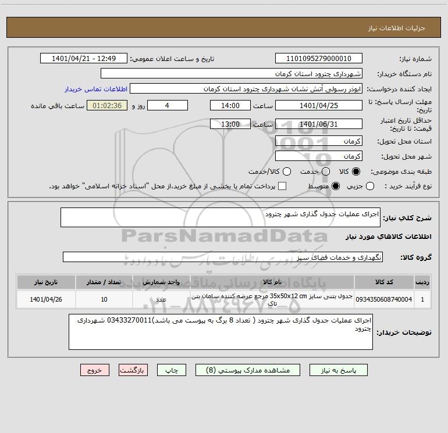Click the شرح کلی نیاز description box
This screenshot has height=433, width=448.
coord(221,217)
